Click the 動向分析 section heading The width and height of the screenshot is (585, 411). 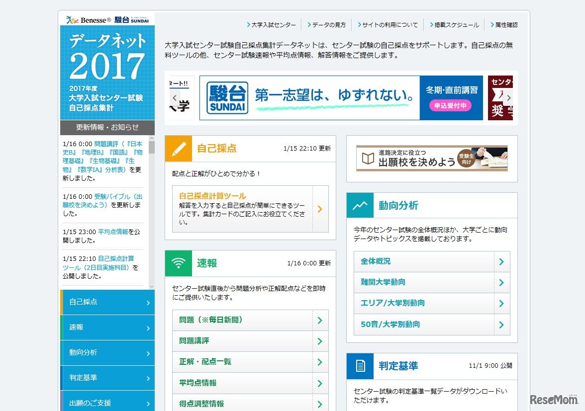pos(398,205)
